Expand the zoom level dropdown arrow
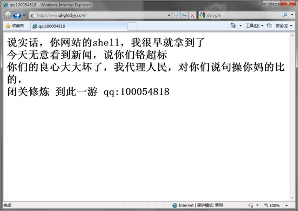 coord(287,205)
